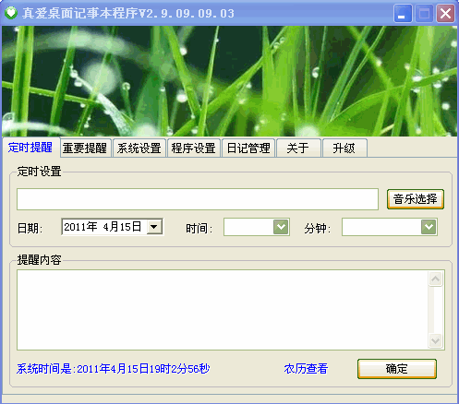Click the 音乐选择 button
Viewport: 459px width, 404px height.
(416, 199)
